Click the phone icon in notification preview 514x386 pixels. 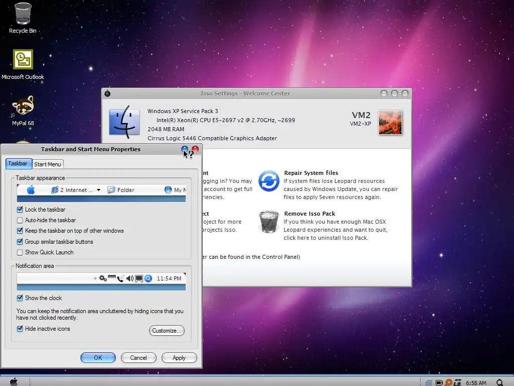pos(120,278)
